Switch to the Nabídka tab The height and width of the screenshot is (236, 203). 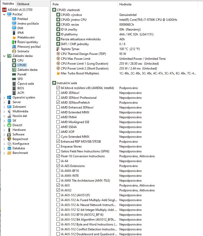8,4
